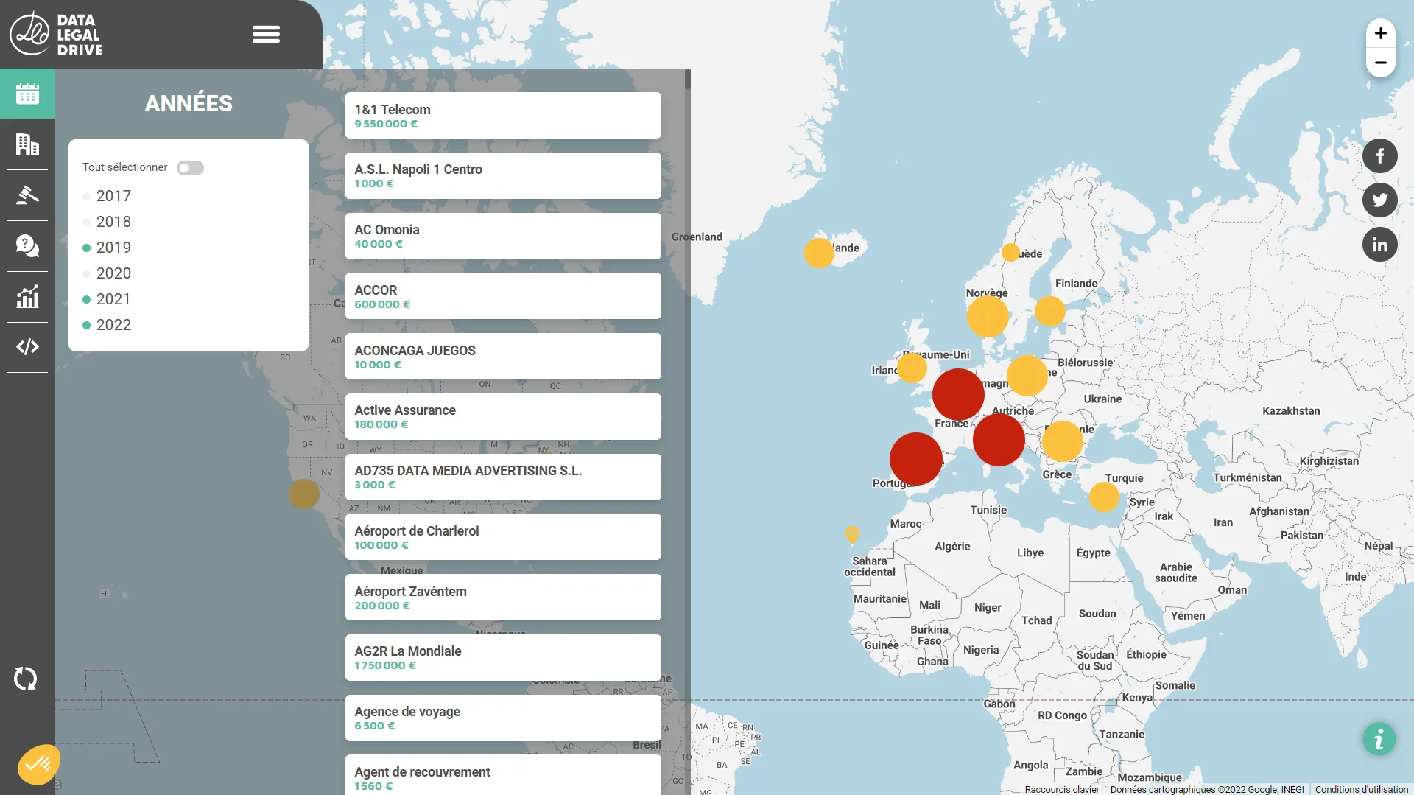The height and width of the screenshot is (795, 1414).
Task: Open the ACONCAGA JUEGOS card
Action: (503, 357)
